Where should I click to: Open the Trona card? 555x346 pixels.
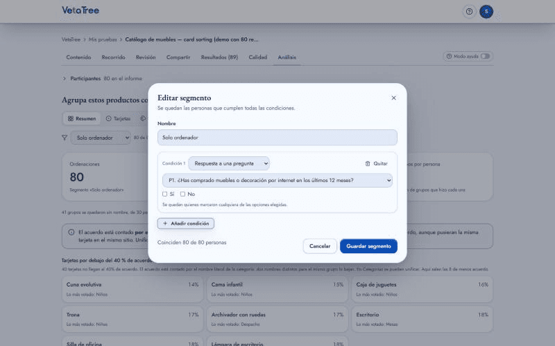[133, 319]
